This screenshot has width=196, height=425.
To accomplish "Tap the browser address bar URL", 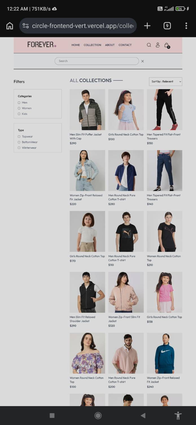I will (83, 26).
